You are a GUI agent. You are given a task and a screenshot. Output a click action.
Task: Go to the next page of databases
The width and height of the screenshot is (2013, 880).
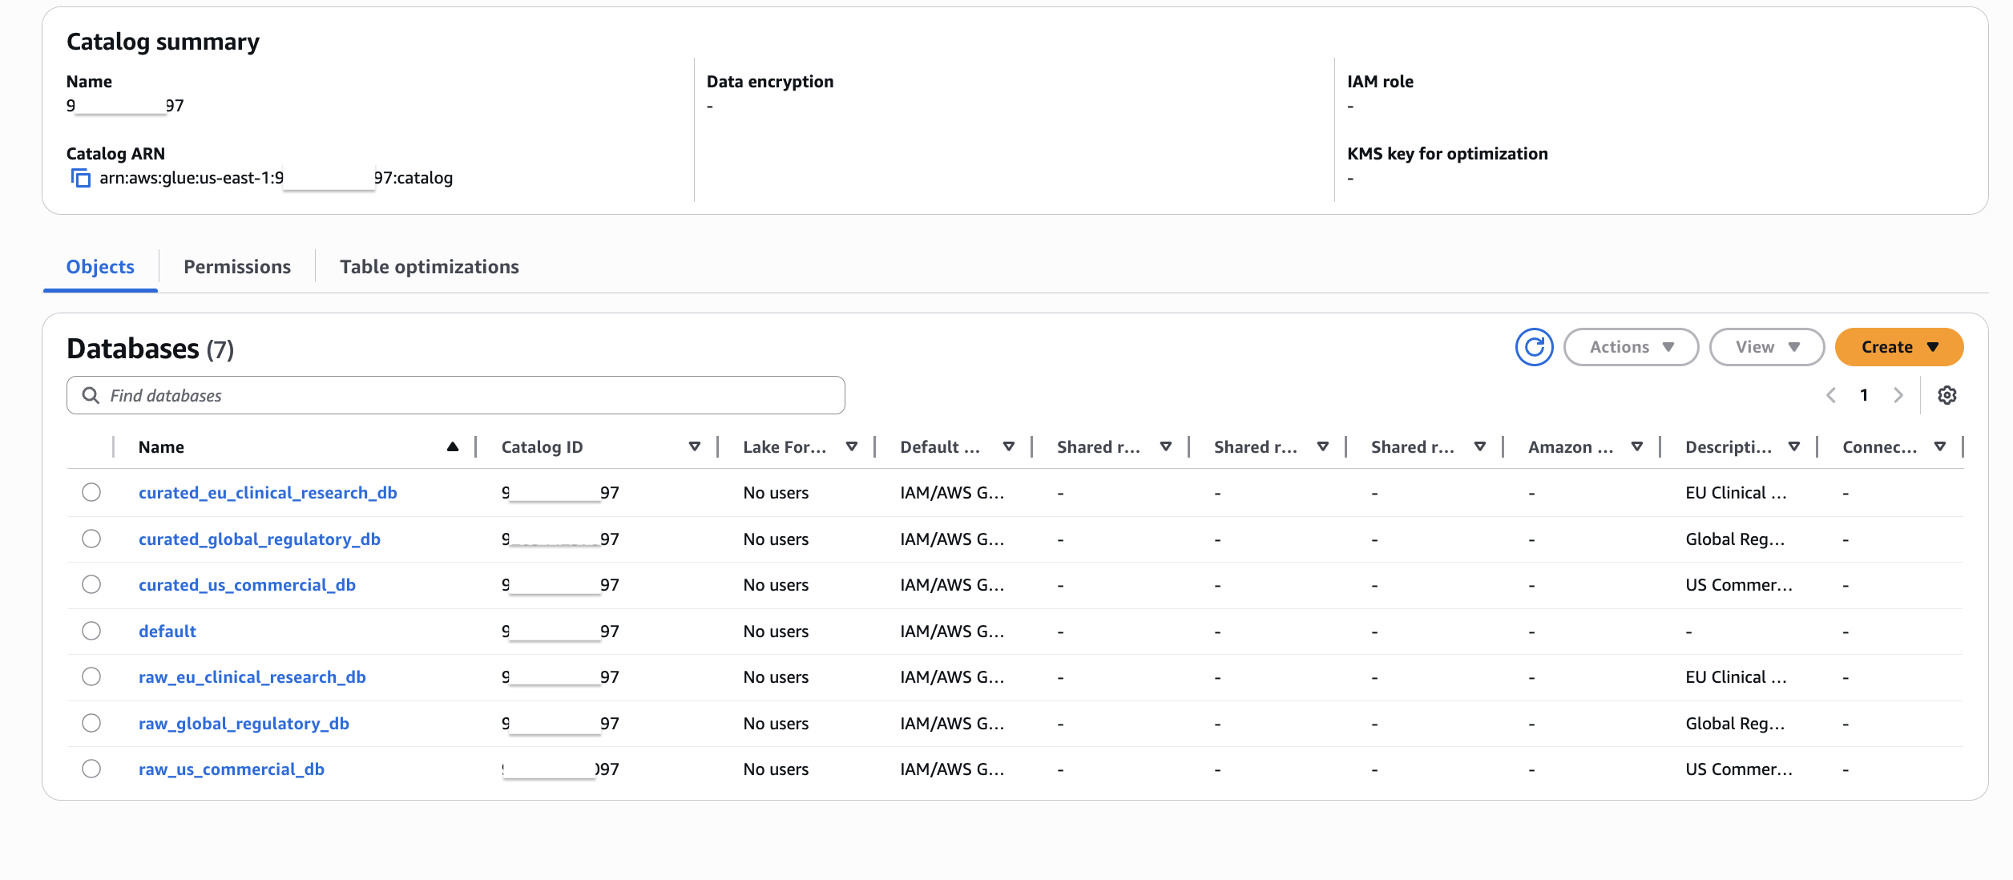pos(1898,395)
